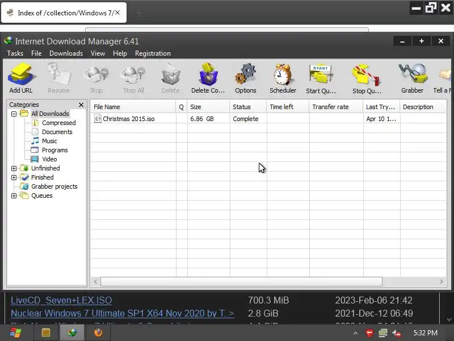Screen dimensions: 454x341
Task: Select the Video category
Action: 49,159
